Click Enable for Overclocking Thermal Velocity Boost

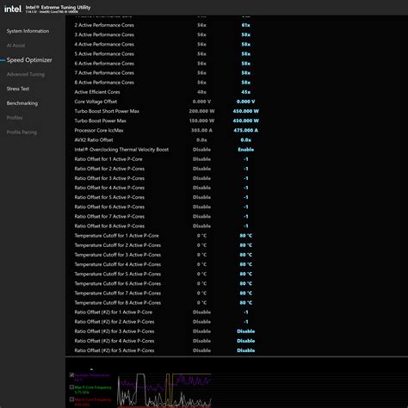pyautogui.click(x=245, y=150)
